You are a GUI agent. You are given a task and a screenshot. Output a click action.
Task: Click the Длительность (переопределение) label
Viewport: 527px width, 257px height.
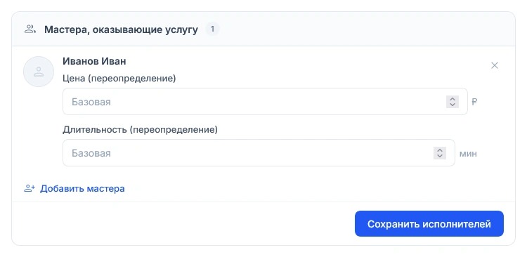[140, 130]
